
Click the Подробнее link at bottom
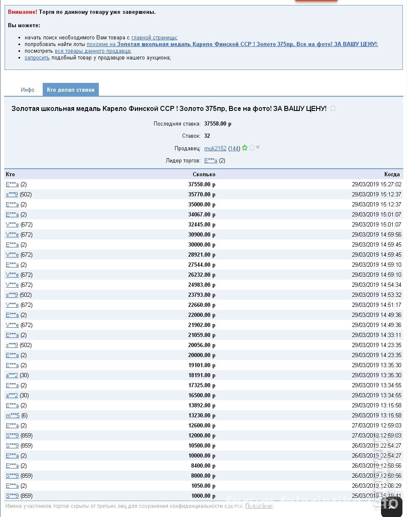(259, 506)
